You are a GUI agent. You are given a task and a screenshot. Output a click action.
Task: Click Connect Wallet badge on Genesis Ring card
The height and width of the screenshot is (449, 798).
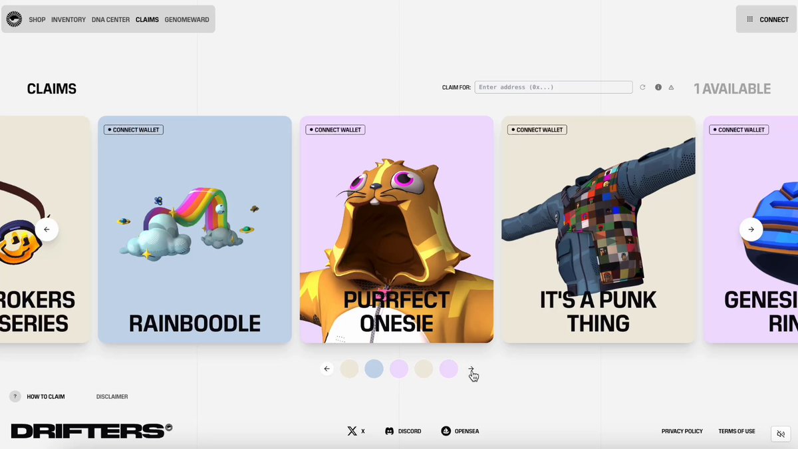click(x=739, y=130)
